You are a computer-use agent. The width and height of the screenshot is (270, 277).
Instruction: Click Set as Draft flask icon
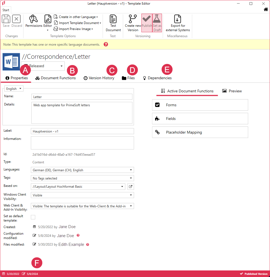157,19
